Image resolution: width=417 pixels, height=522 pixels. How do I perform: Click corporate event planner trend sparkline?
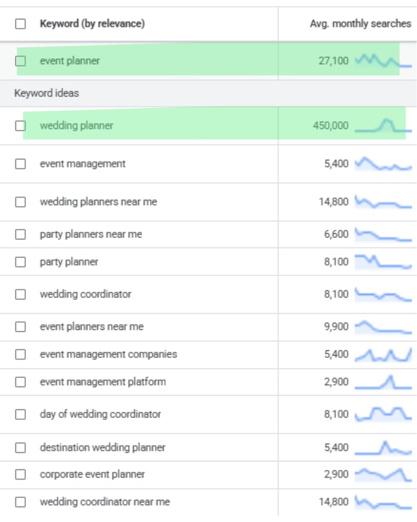point(383,475)
